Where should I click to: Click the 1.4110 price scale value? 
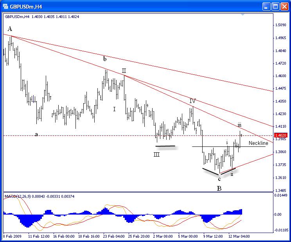point(280,126)
